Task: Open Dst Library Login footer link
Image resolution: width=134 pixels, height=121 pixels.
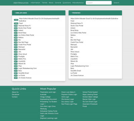Action: [67, 102]
